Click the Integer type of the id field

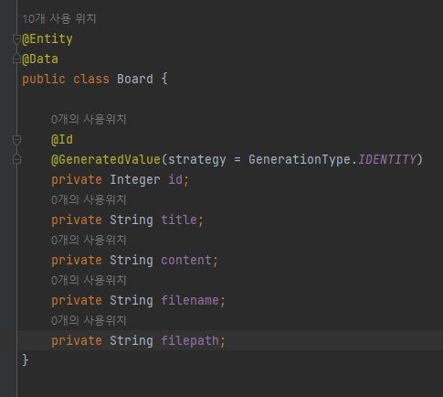pyautogui.click(x=135, y=179)
